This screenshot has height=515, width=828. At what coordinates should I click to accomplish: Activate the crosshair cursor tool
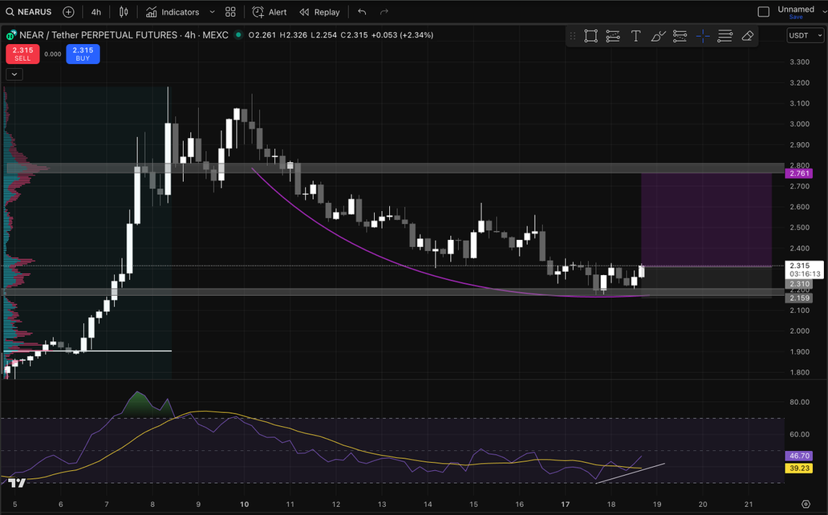click(703, 36)
